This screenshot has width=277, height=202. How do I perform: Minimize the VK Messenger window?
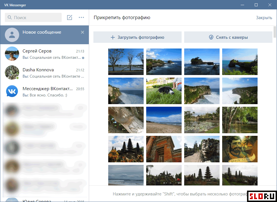point(242,5)
